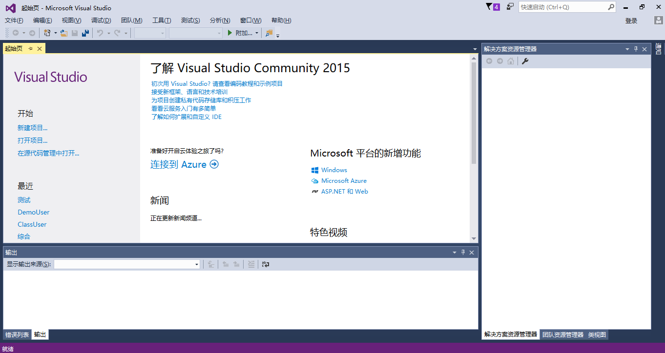
Task: Click the ASP.NET 和 Web link
Action: (345, 191)
